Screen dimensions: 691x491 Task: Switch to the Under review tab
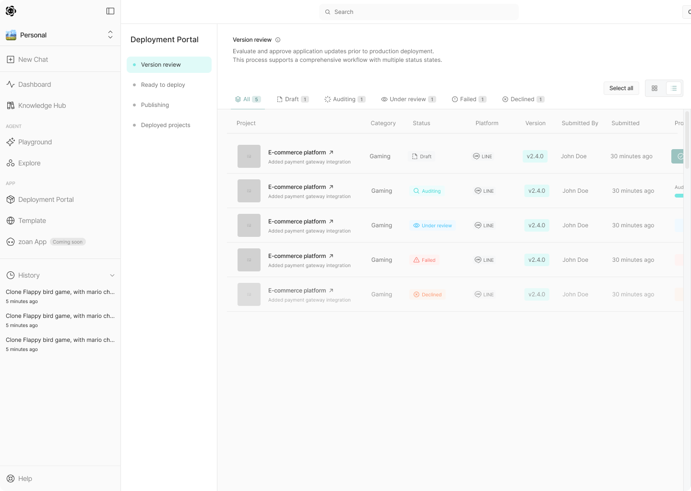click(x=408, y=99)
